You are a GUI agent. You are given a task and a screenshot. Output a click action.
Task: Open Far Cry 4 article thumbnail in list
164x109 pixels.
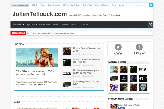coord(67,51)
